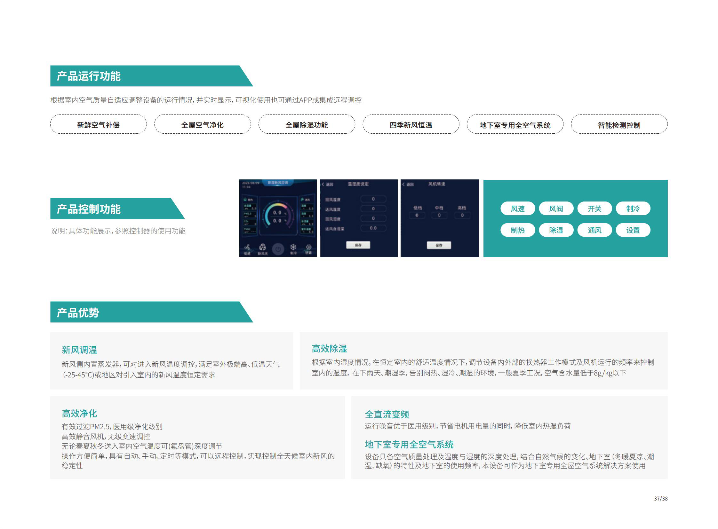718x529 pixels.
Task: Click the 高效除湿 heading
Action: (x=329, y=348)
